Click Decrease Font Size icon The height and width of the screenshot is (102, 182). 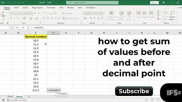pos(39,13)
